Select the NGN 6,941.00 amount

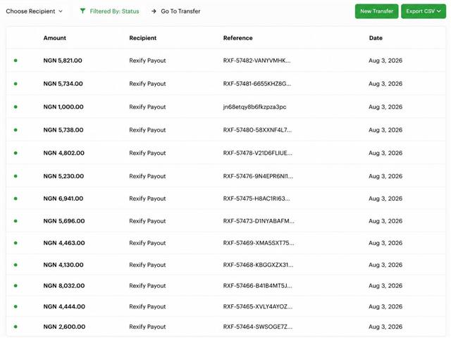[63, 199]
